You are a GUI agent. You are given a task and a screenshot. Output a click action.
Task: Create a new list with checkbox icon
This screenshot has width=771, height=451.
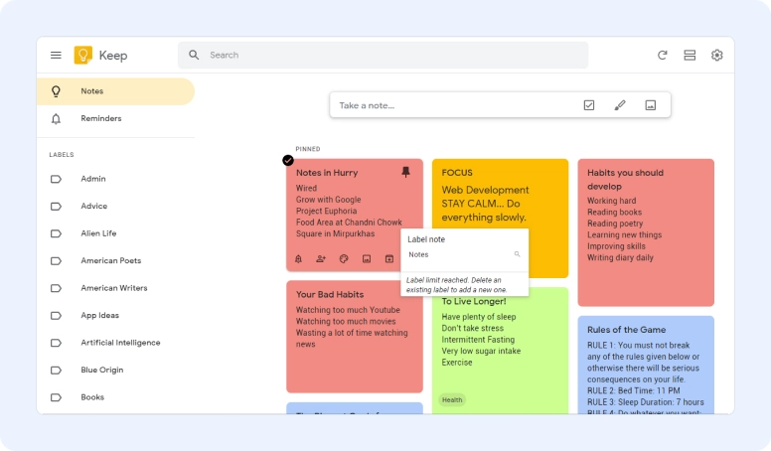tap(589, 104)
